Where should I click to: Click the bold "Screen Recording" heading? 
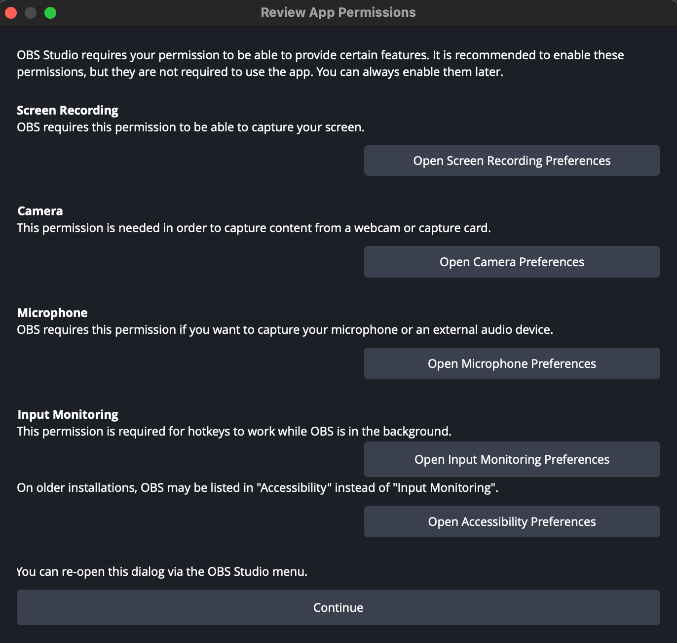68,110
